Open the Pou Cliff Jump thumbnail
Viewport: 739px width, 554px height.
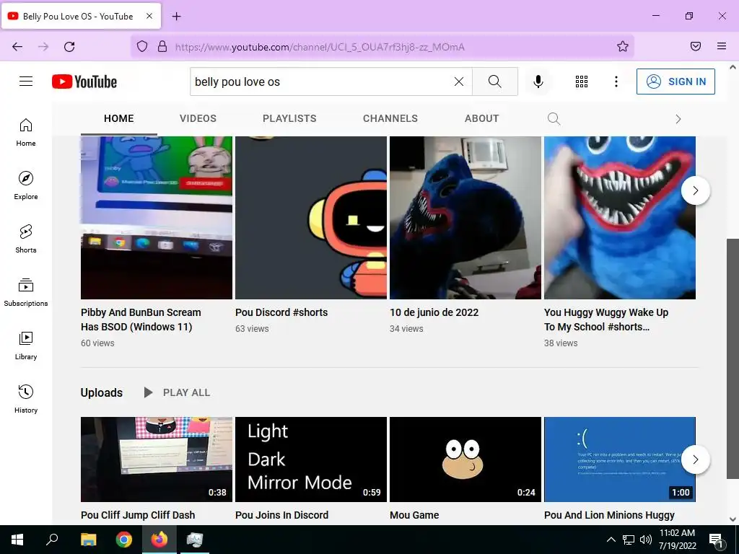coord(157,460)
